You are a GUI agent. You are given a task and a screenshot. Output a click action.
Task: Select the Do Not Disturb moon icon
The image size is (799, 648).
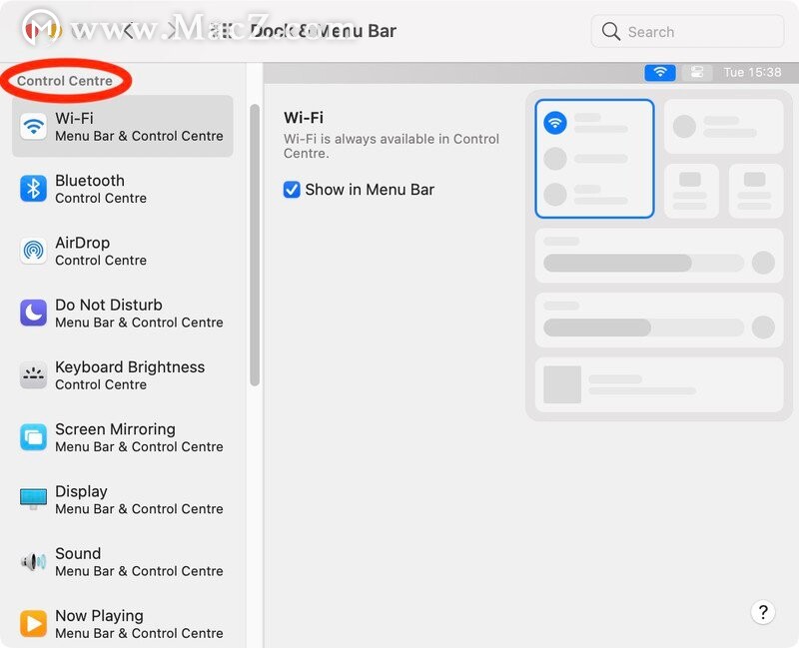pos(34,313)
